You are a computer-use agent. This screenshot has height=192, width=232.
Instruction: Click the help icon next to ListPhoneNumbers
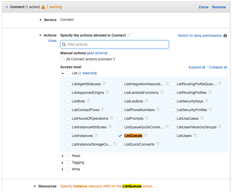158,110
